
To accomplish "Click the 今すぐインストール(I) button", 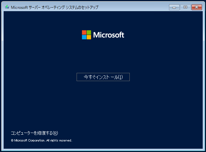I will click(x=103, y=77).
